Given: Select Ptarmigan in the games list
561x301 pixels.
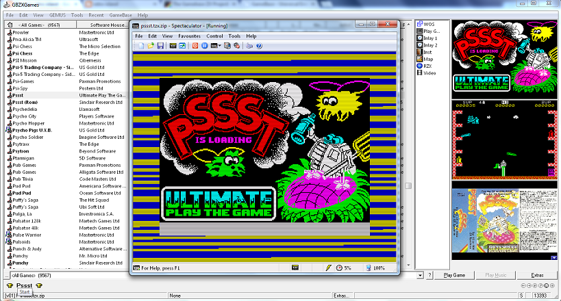Looking at the screenshot, I should pyautogui.click(x=67, y=158).
